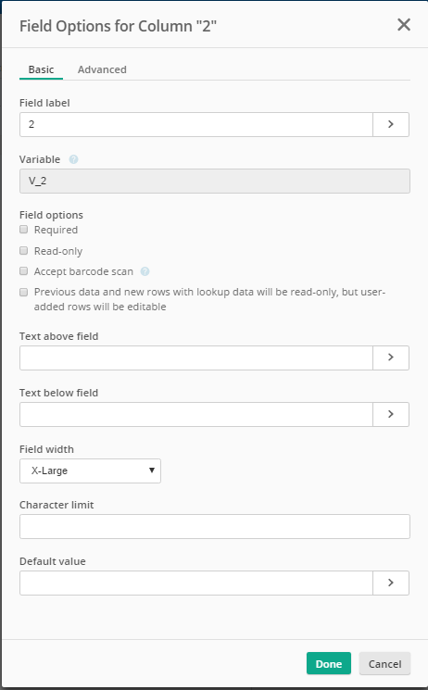Select the Basic tab
This screenshot has width=428, height=690.
click(x=41, y=69)
